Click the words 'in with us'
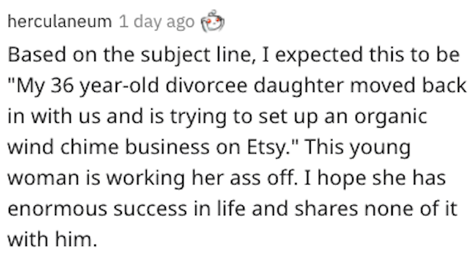Viewport: 474px width, 256px height. click(53, 117)
